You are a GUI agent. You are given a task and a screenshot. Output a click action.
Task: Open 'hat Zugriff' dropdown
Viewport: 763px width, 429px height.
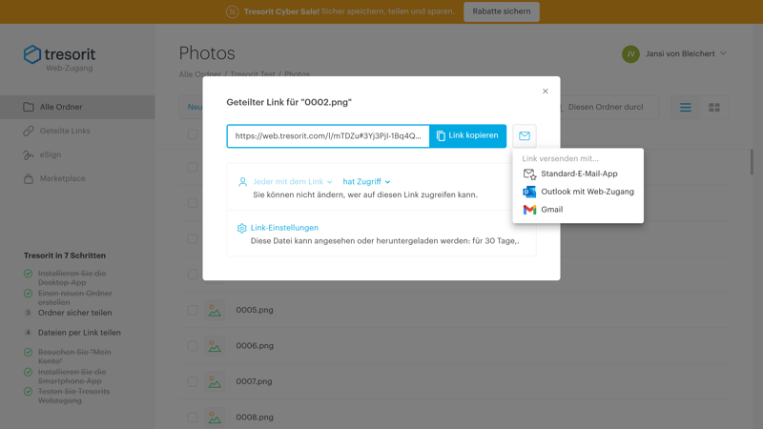tap(366, 181)
